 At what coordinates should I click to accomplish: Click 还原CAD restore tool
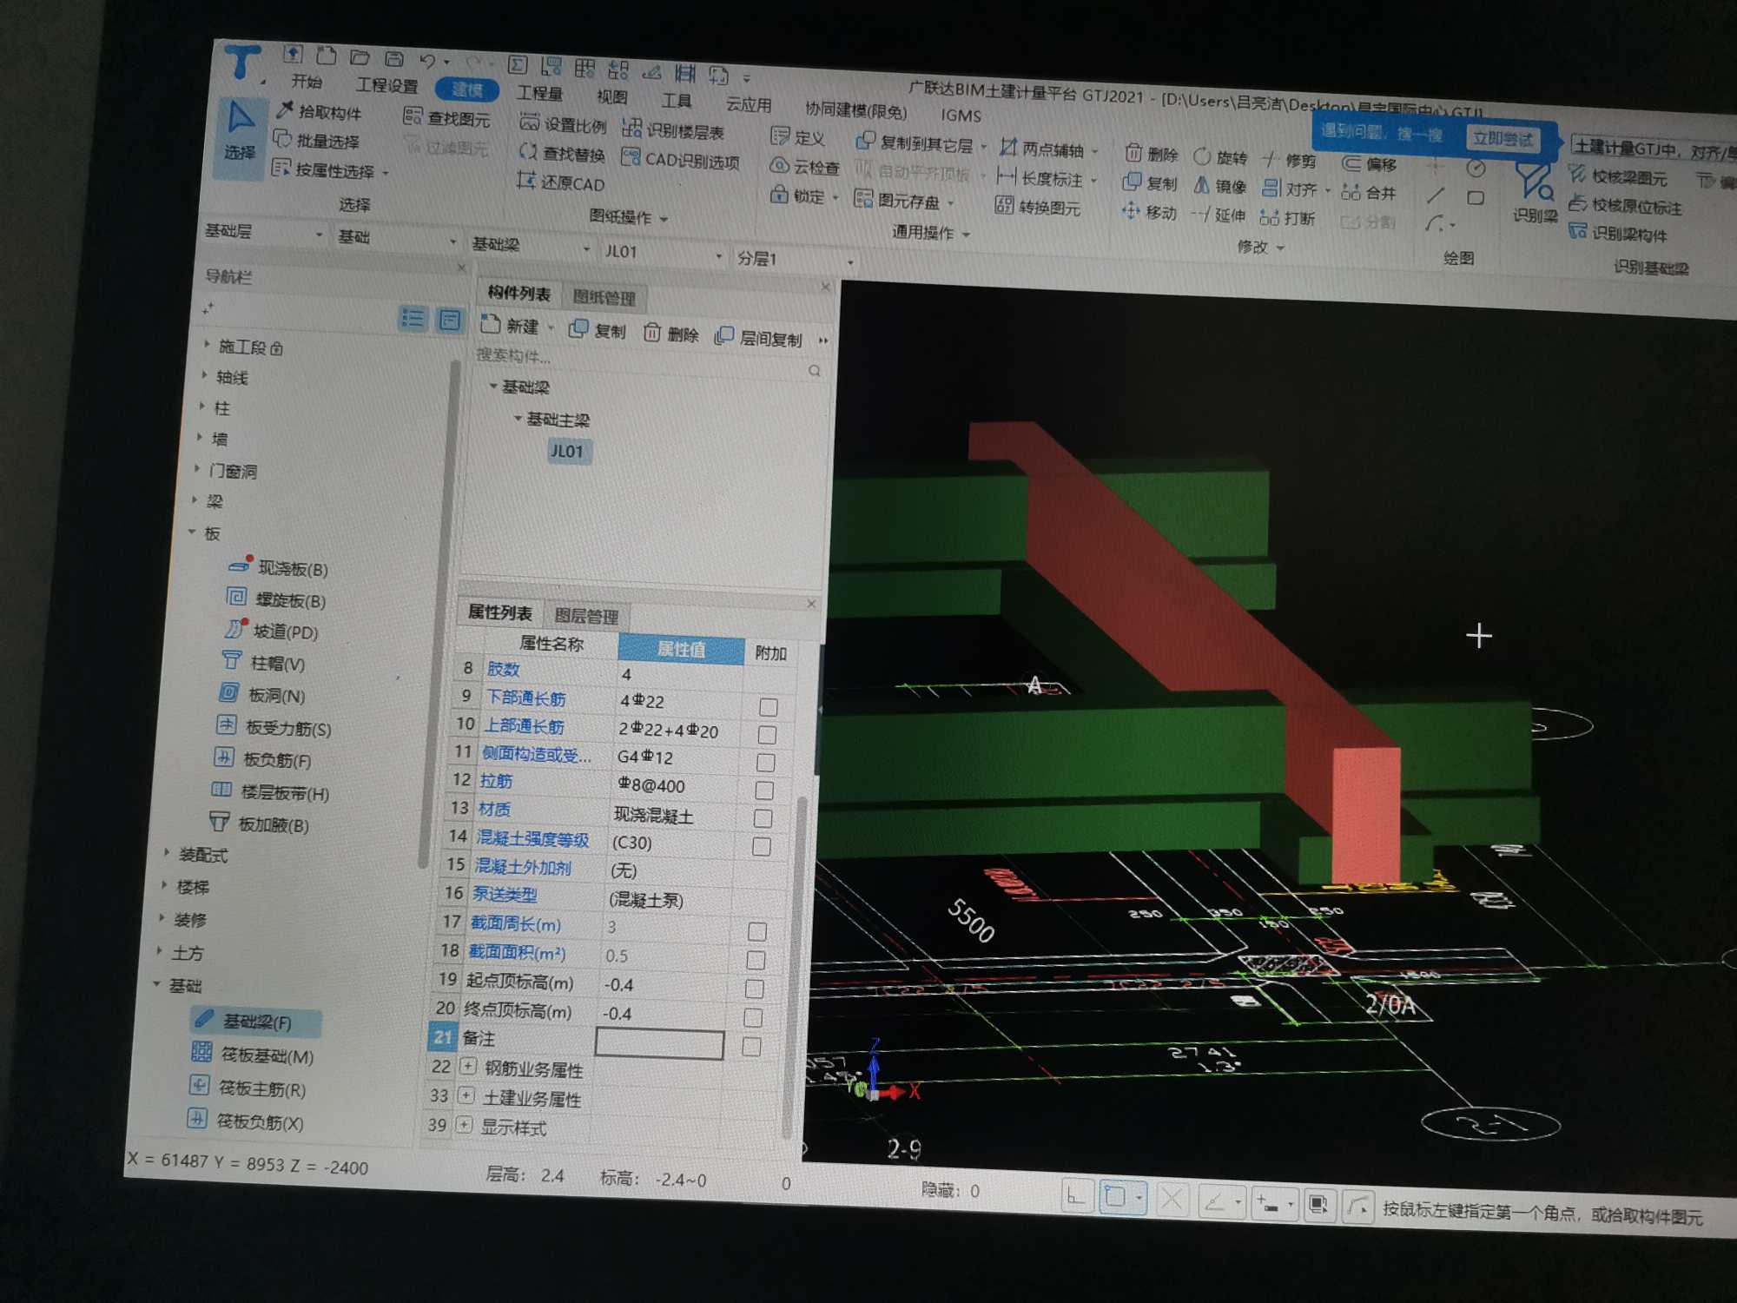click(561, 183)
